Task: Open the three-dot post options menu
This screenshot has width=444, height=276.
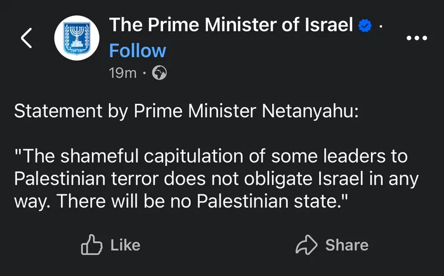Action: 416,37
